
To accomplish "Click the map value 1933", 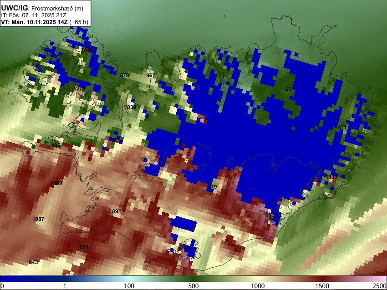I will (x=331, y=177).
